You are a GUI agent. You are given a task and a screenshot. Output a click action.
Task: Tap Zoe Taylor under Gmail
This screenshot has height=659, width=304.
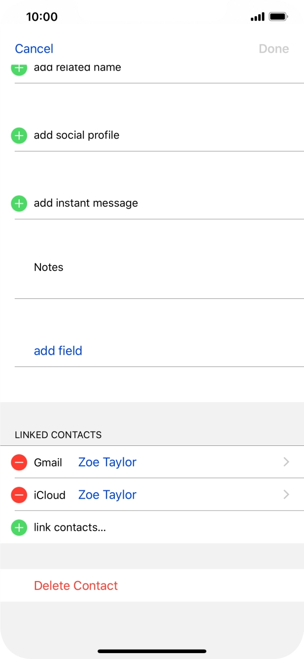107,462
